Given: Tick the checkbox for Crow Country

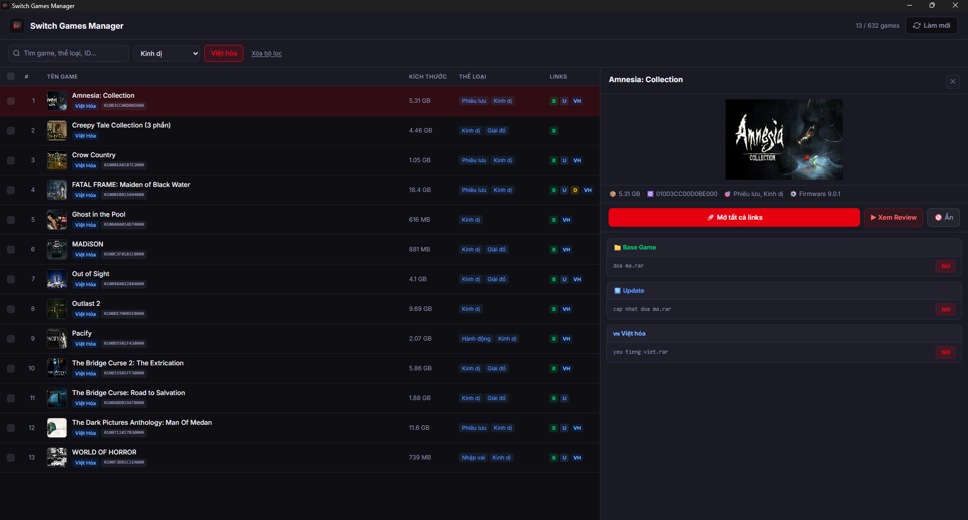Looking at the screenshot, I should [11, 160].
